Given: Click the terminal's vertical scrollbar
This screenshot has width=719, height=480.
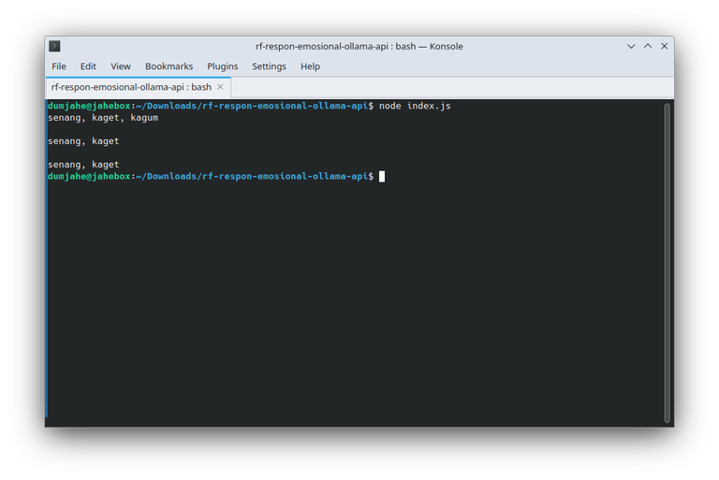Looking at the screenshot, I should (667, 262).
